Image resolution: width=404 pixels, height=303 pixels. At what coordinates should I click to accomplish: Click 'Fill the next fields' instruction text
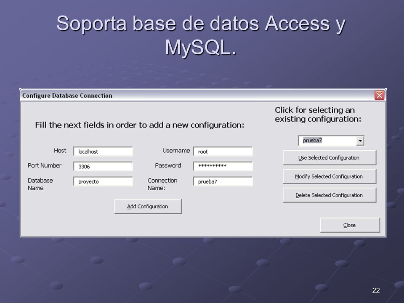tap(140, 125)
